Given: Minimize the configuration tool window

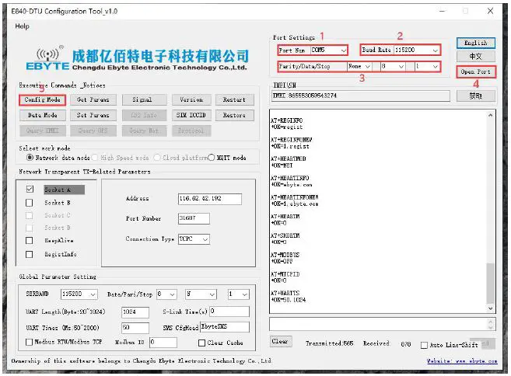Looking at the screenshot, I should click(x=443, y=11).
